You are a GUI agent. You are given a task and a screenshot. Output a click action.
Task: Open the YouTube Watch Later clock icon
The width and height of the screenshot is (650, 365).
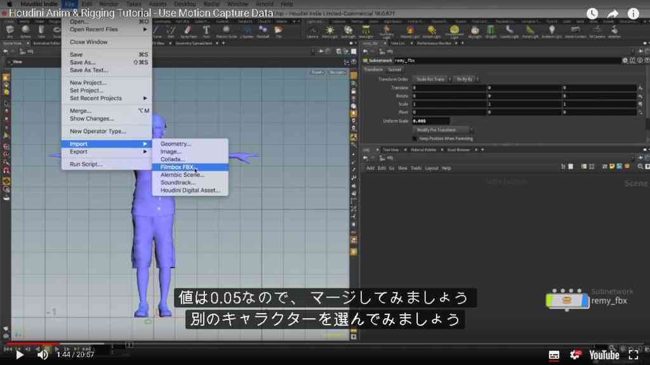point(592,14)
